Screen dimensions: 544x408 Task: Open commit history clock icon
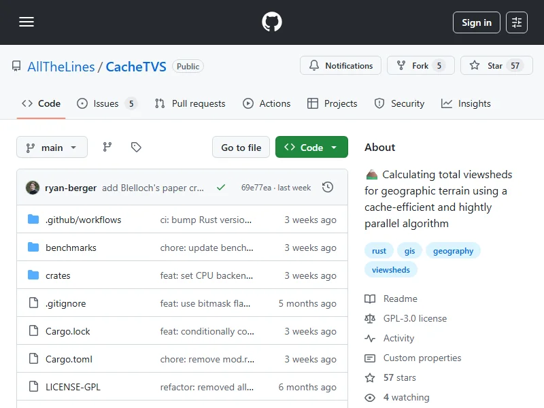[x=328, y=187]
